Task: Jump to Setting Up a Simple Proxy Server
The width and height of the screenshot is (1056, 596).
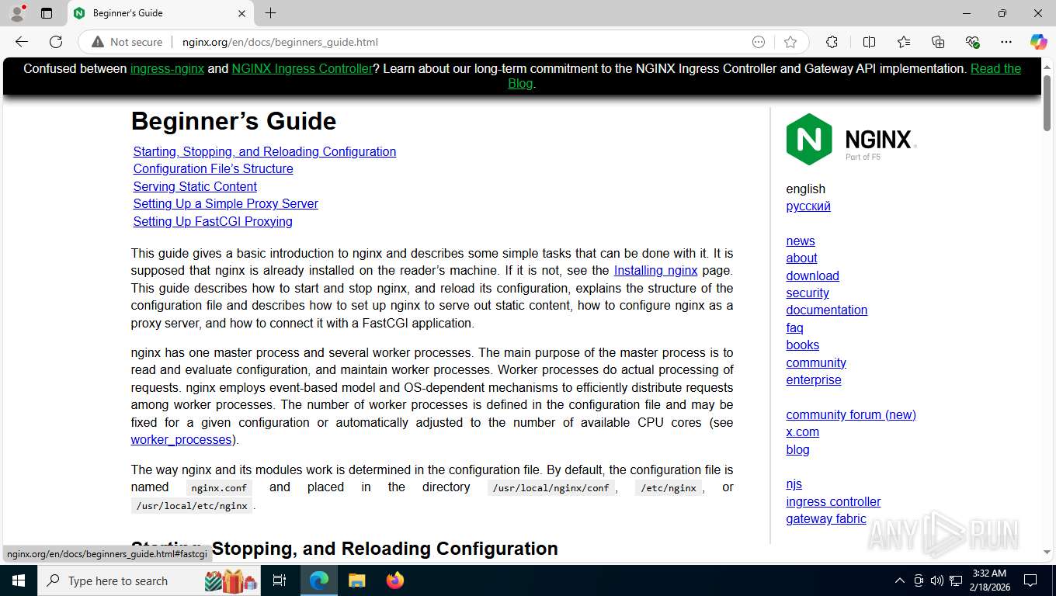Action: (x=225, y=203)
